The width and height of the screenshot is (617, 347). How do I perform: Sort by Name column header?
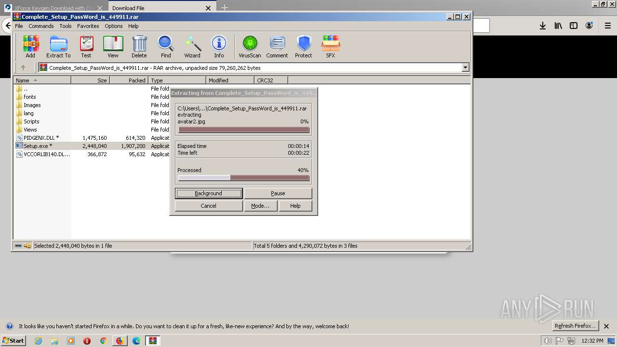[x=42, y=80]
